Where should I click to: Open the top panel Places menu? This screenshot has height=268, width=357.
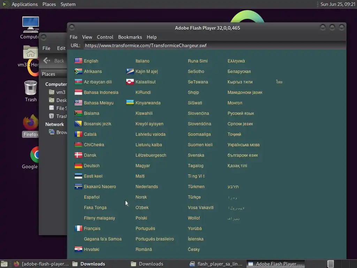pyautogui.click(x=49, y=4)
